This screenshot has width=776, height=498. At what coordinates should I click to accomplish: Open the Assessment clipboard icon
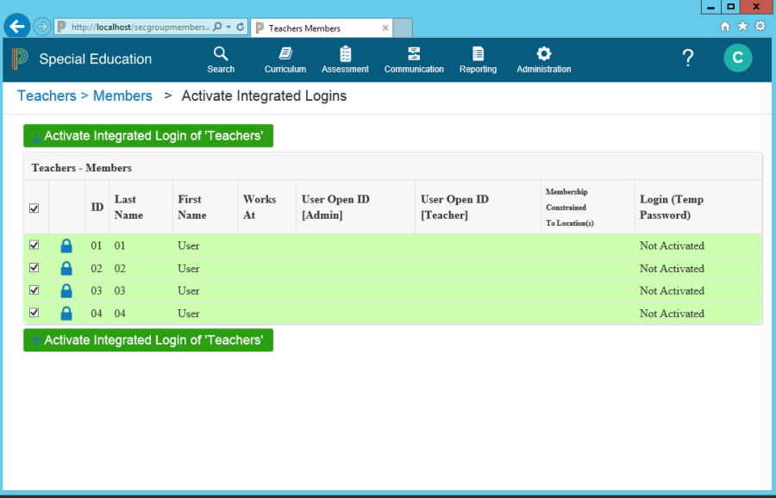point(345,54)
